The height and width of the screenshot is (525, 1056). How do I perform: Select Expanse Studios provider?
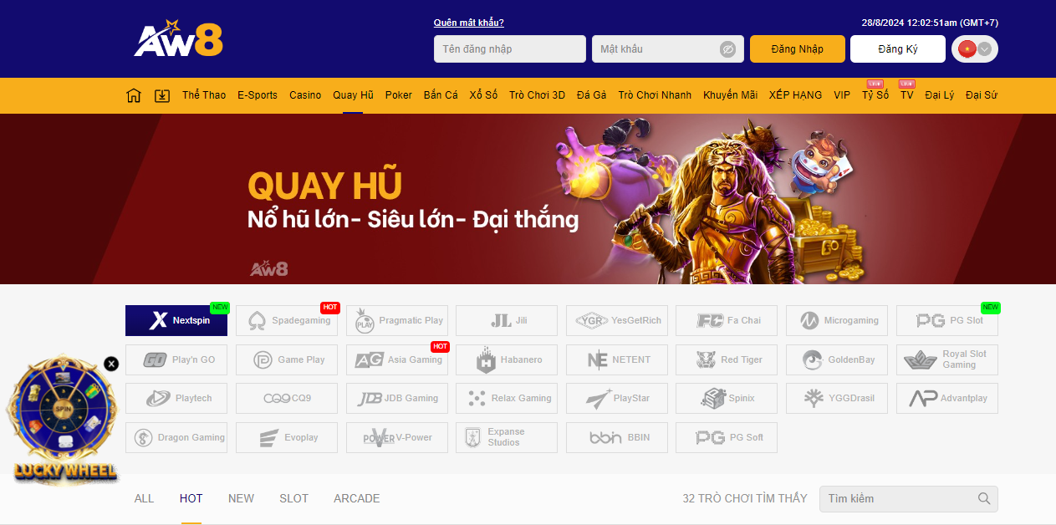tap(507, 437)
